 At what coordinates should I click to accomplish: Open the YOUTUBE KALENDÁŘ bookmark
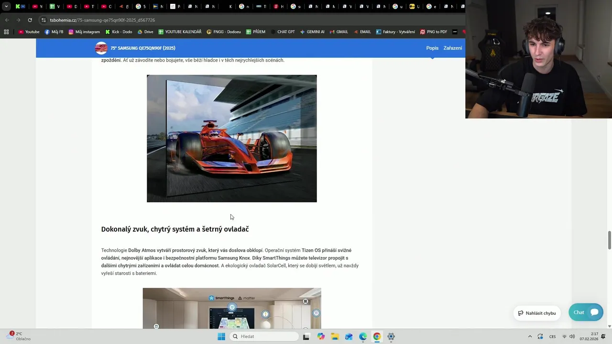[180, 32]
